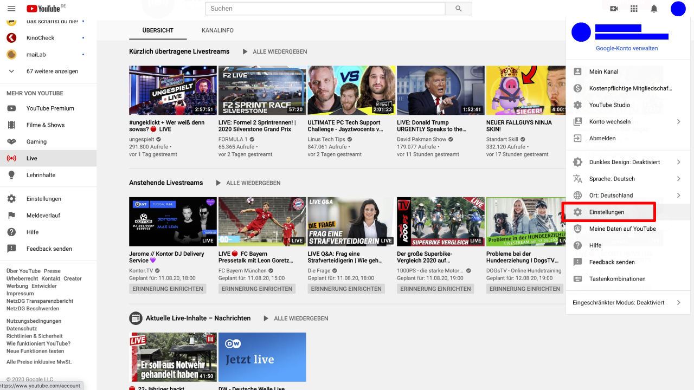The width and height of the screenshot is (694, 390).
Task: Click Feedback senden in left sidebar
Action: tap(48, 249)
